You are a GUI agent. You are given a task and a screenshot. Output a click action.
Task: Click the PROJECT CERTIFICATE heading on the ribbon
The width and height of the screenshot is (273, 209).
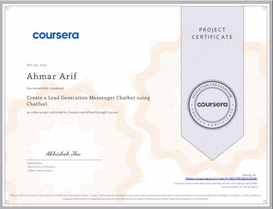pos(212,33)
